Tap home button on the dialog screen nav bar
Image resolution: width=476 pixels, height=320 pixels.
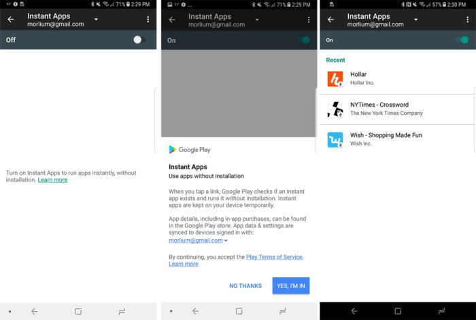pyautogui.click(x=239, y=311)
